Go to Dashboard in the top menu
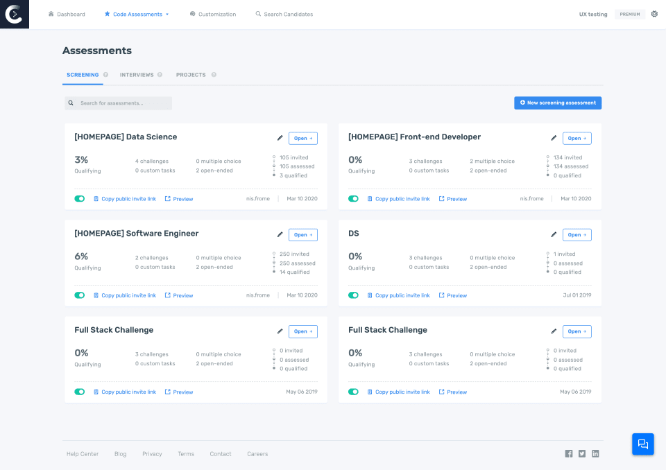 [x=67, y=13]
